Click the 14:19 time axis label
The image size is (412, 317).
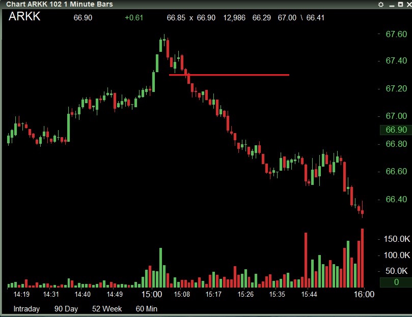(x=21, y=295)
